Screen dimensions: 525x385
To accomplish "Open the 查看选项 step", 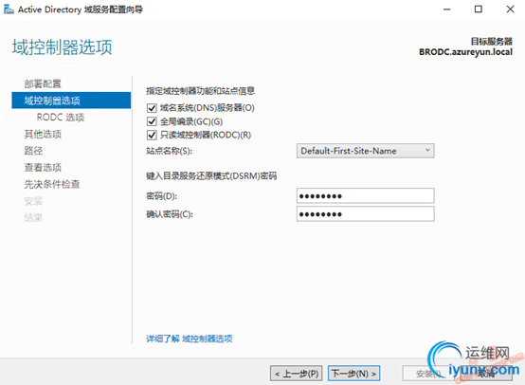I will pyautogui.click(x=43, y=167).
